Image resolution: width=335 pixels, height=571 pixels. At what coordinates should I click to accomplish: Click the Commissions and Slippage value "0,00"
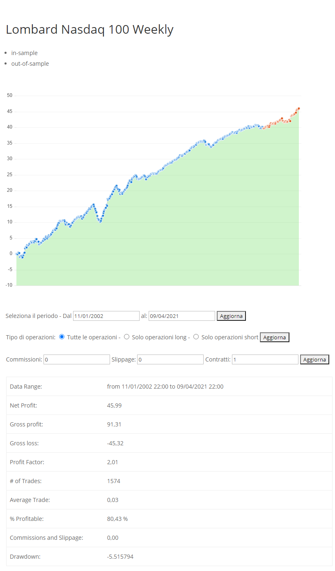point(112,538)
